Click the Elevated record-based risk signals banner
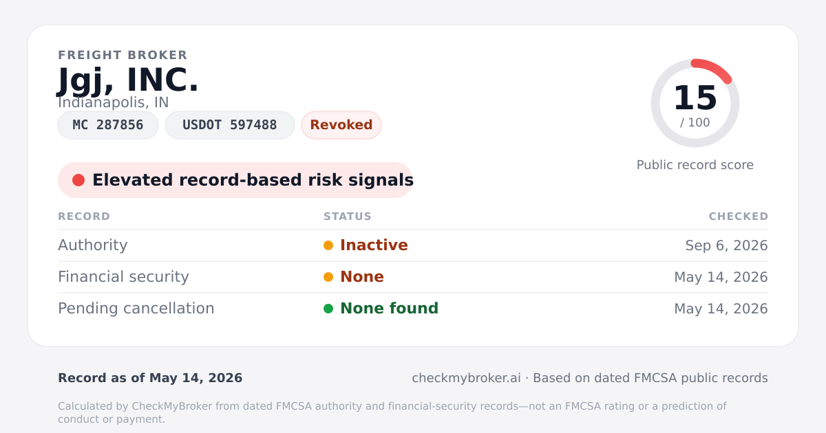This screenshot has width=826, height=433. pyautogui.click(x=235, y=180)
